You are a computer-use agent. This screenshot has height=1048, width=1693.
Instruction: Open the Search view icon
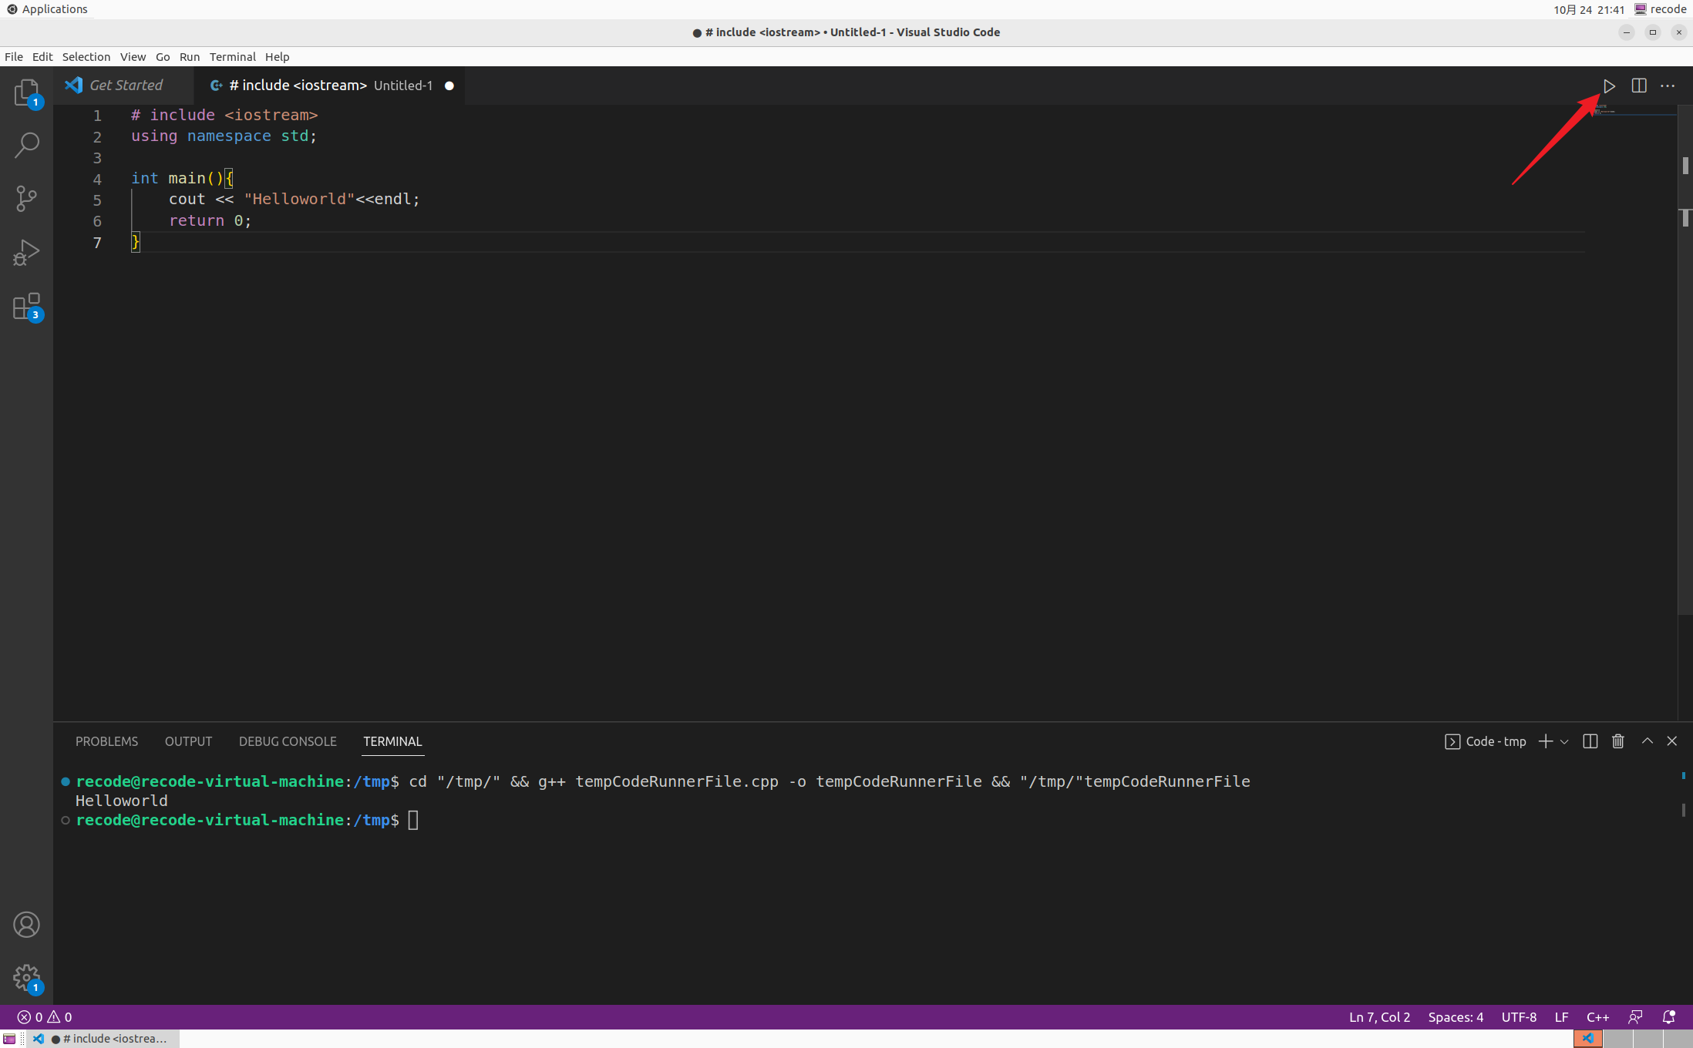click(26, 145)
